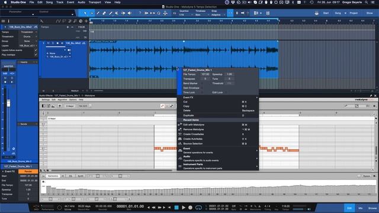
Task: Click the track volume slider on 106_Buzz track
Action: tap(56, 47)
